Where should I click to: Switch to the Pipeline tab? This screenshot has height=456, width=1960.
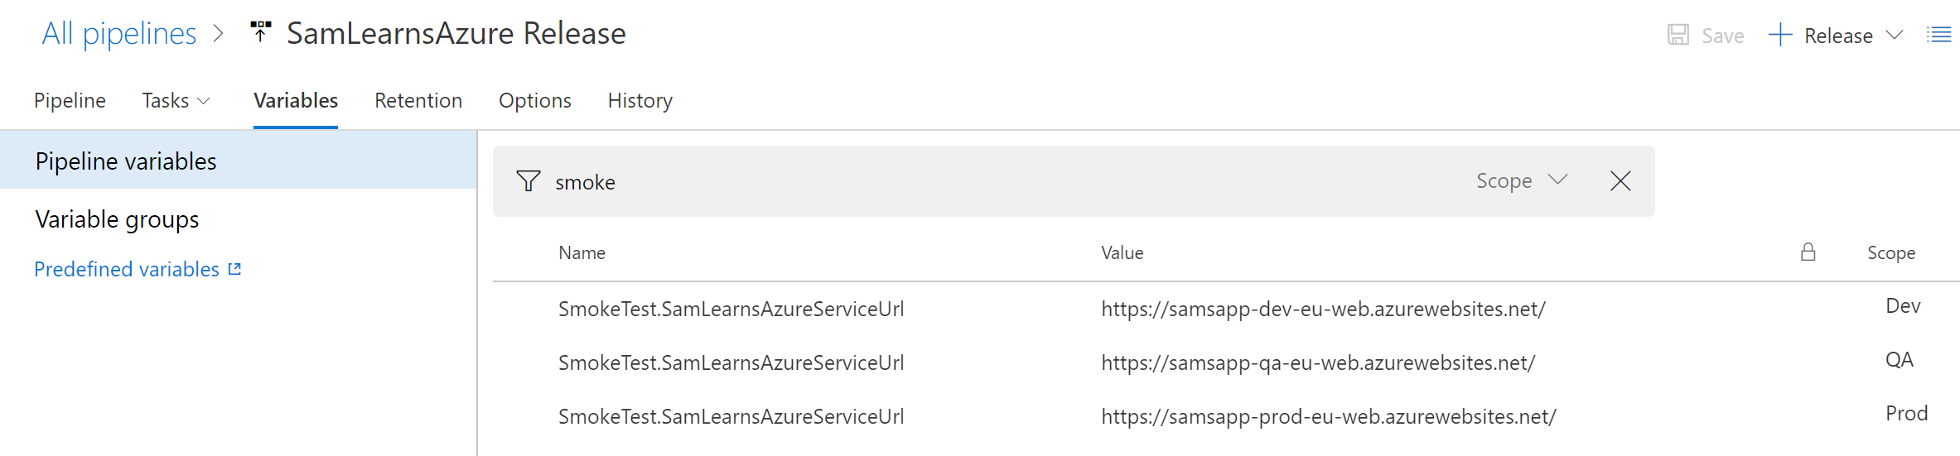[x=70, y=100]
